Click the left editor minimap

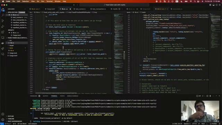click(119, 53)
